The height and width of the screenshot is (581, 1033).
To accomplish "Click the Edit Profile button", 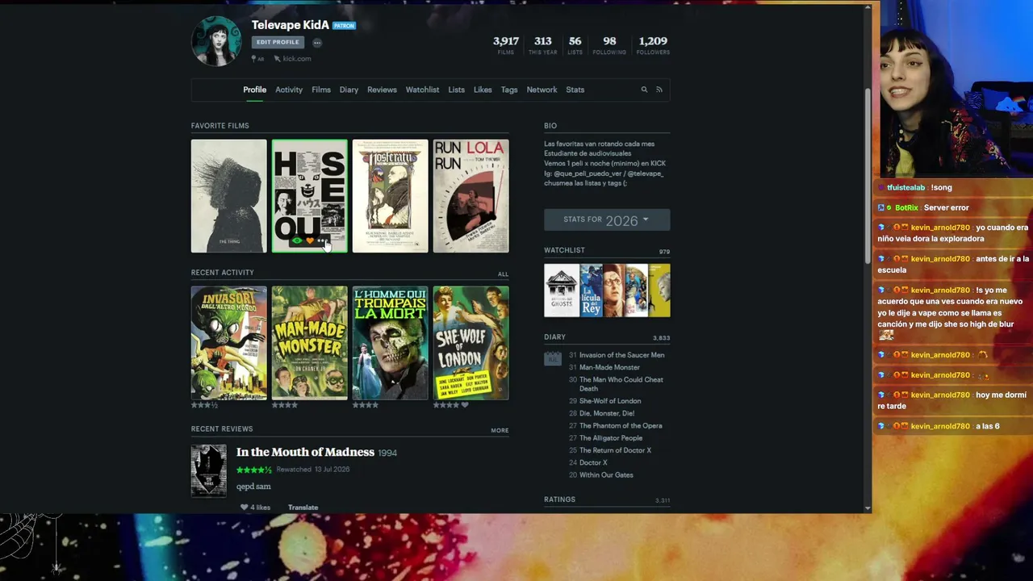I will click(278, 42).
